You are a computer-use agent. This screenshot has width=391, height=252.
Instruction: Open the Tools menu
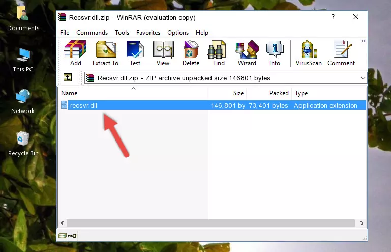coord(122,33)
